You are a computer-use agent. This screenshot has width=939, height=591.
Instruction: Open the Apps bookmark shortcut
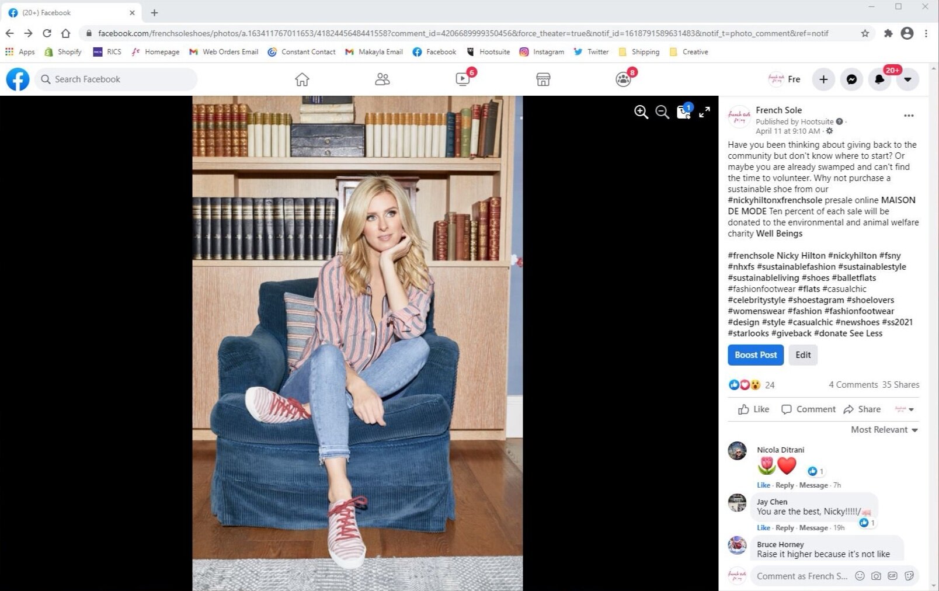20,52
